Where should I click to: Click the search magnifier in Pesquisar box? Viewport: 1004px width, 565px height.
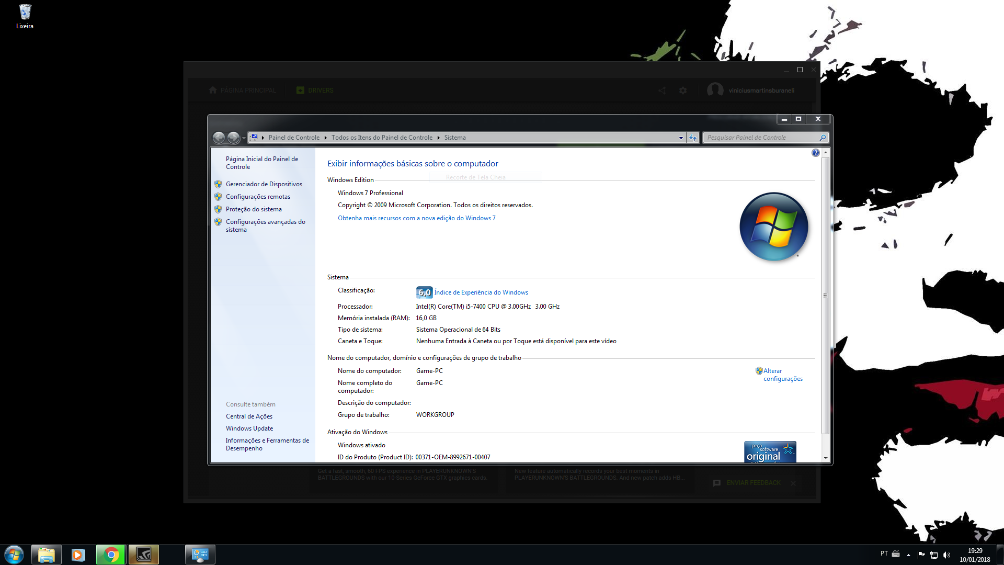[x=823, y=138]
